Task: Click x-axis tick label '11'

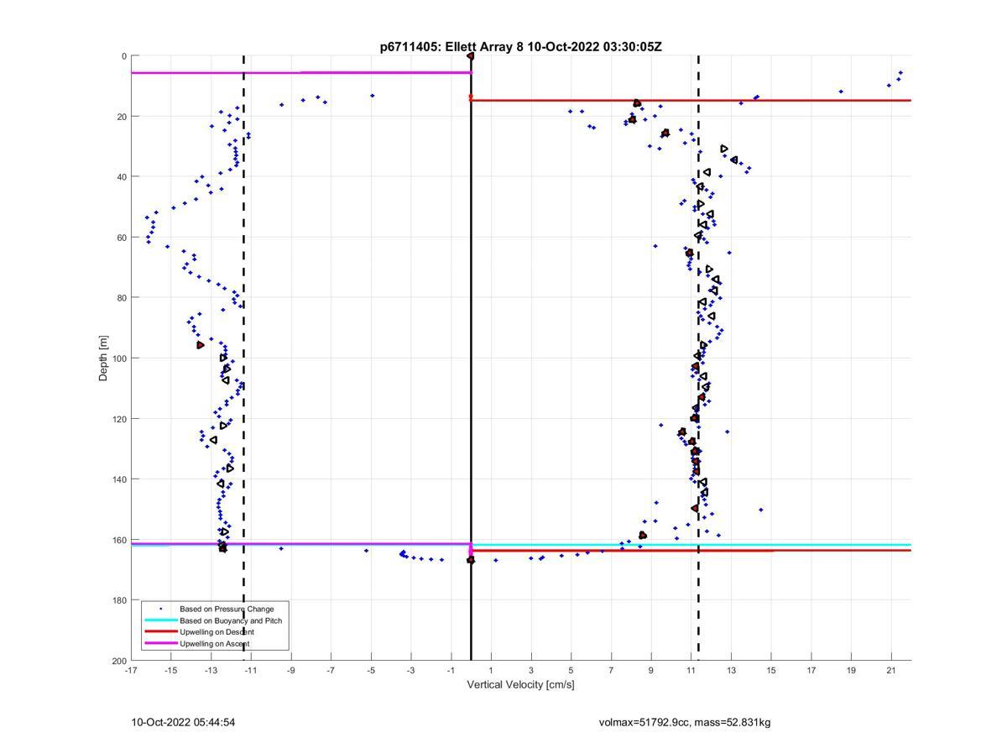Action: 691,670
